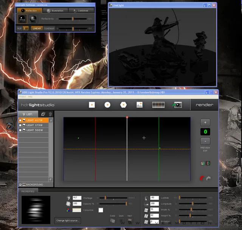Add a hexagonal light source

pyautogui.click(x=123, y=105)
